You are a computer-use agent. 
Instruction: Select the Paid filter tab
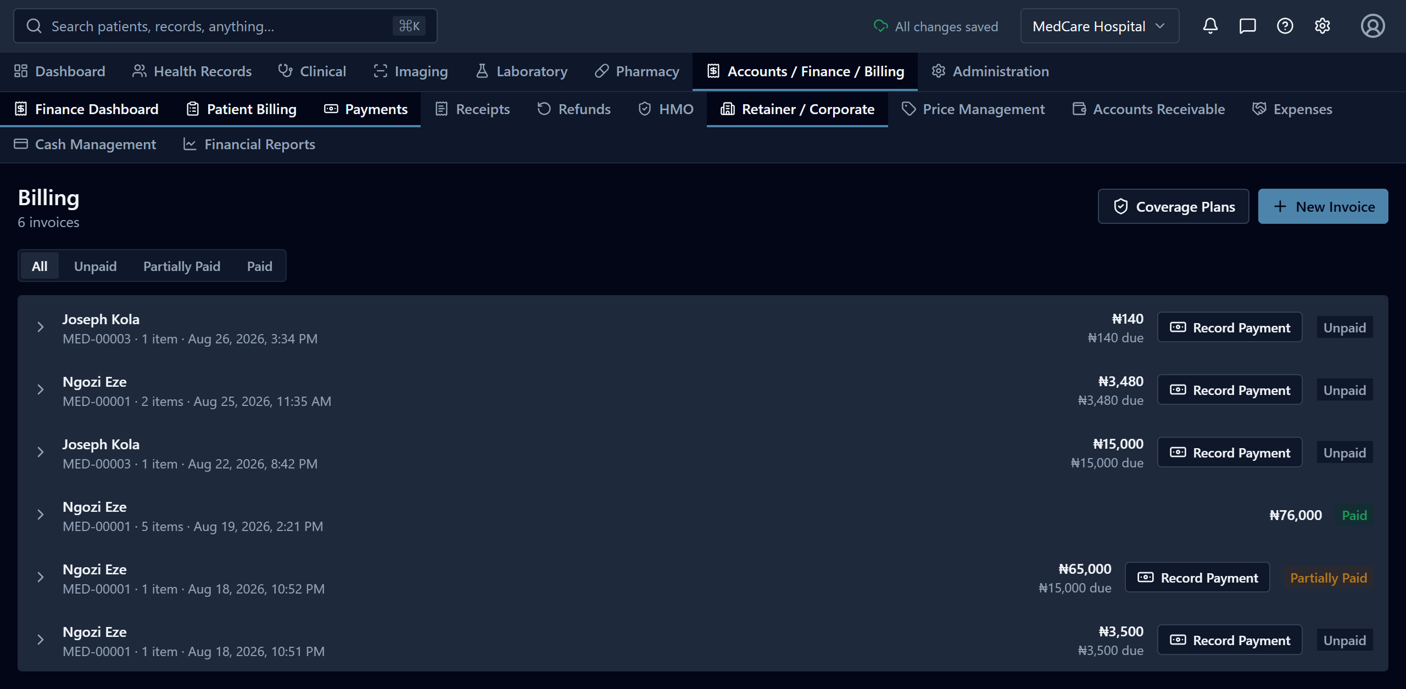click(259, 266)
